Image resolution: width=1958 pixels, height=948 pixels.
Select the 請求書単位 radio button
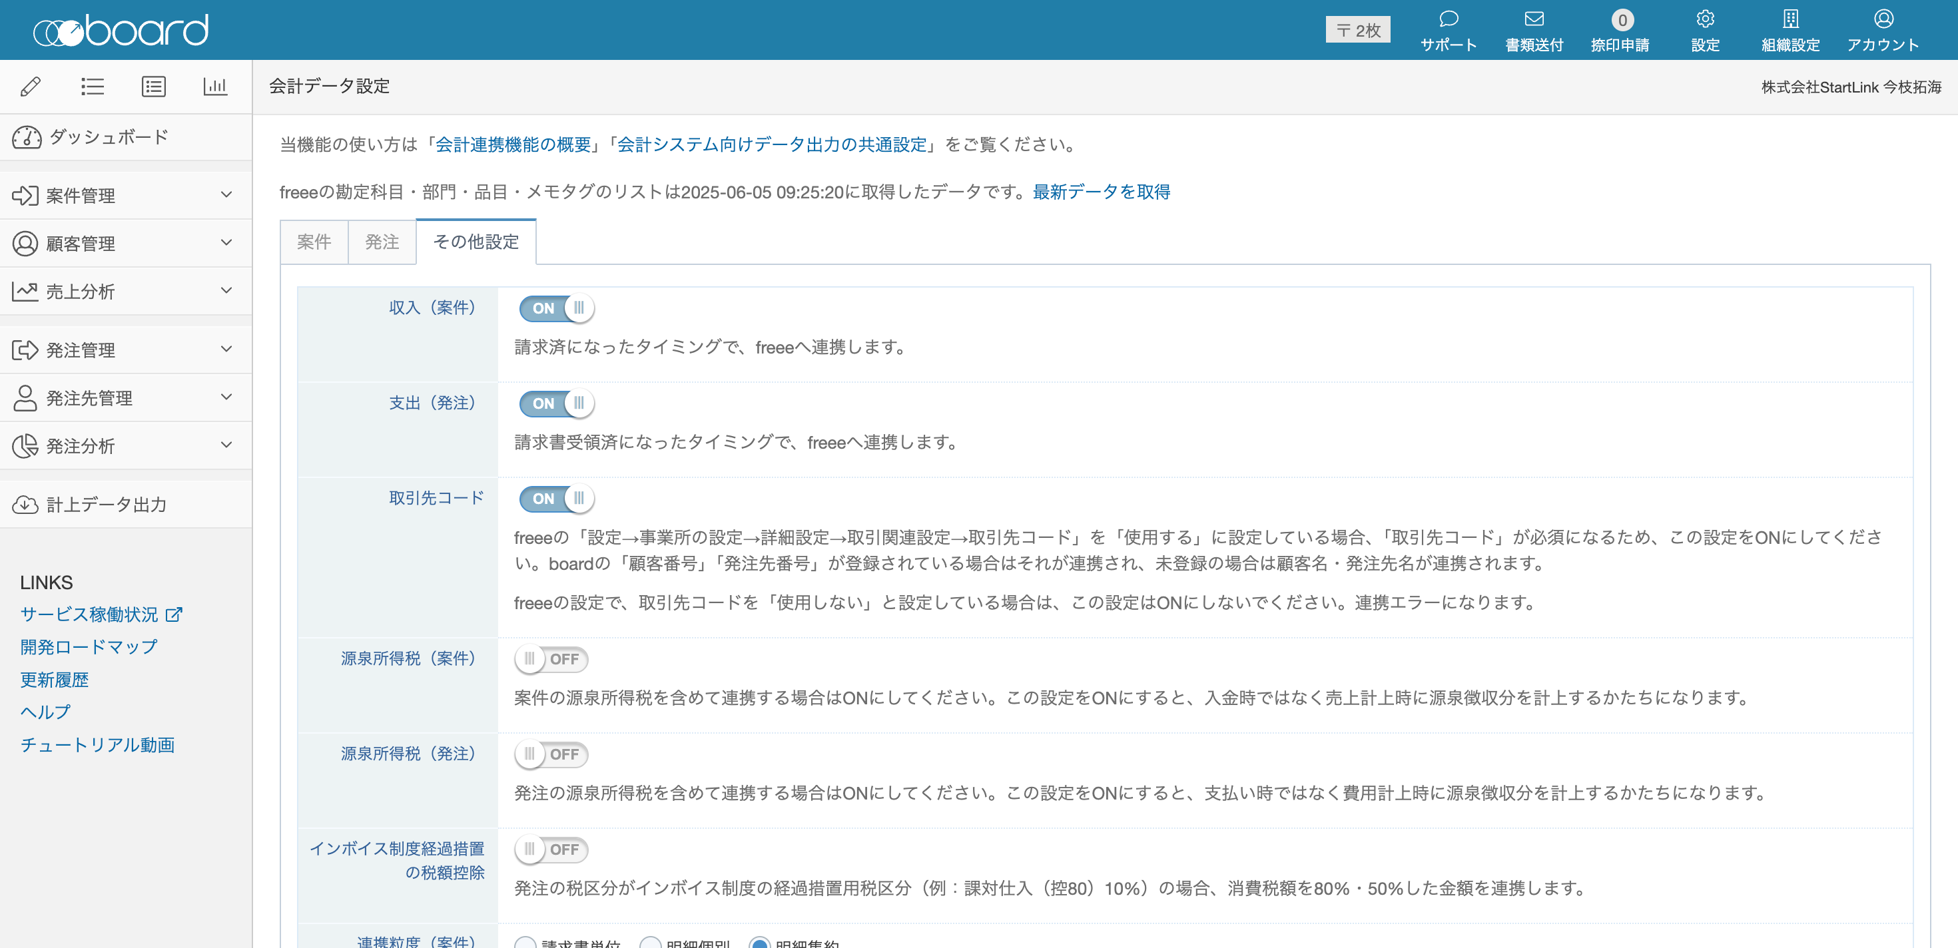coord(525,943)
